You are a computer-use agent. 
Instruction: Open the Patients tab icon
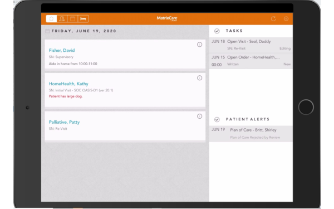point(62,19)
